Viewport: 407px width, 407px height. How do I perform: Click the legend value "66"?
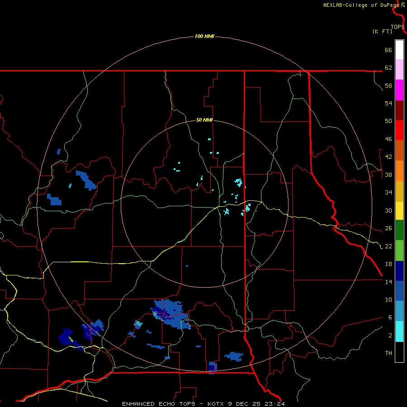[388, 50]
